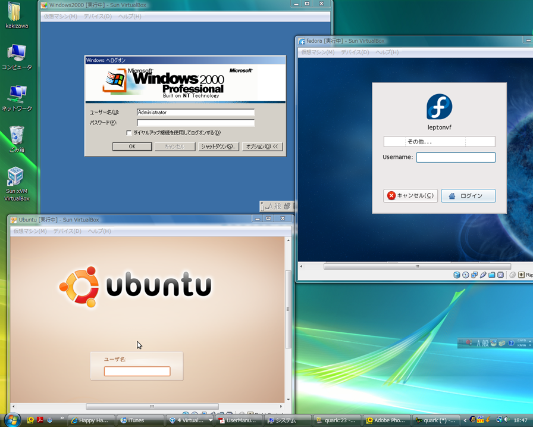Click the IME pad icon on language bar
The width and height of the screenshot is (533, 427).
click(x=494, y=343)
